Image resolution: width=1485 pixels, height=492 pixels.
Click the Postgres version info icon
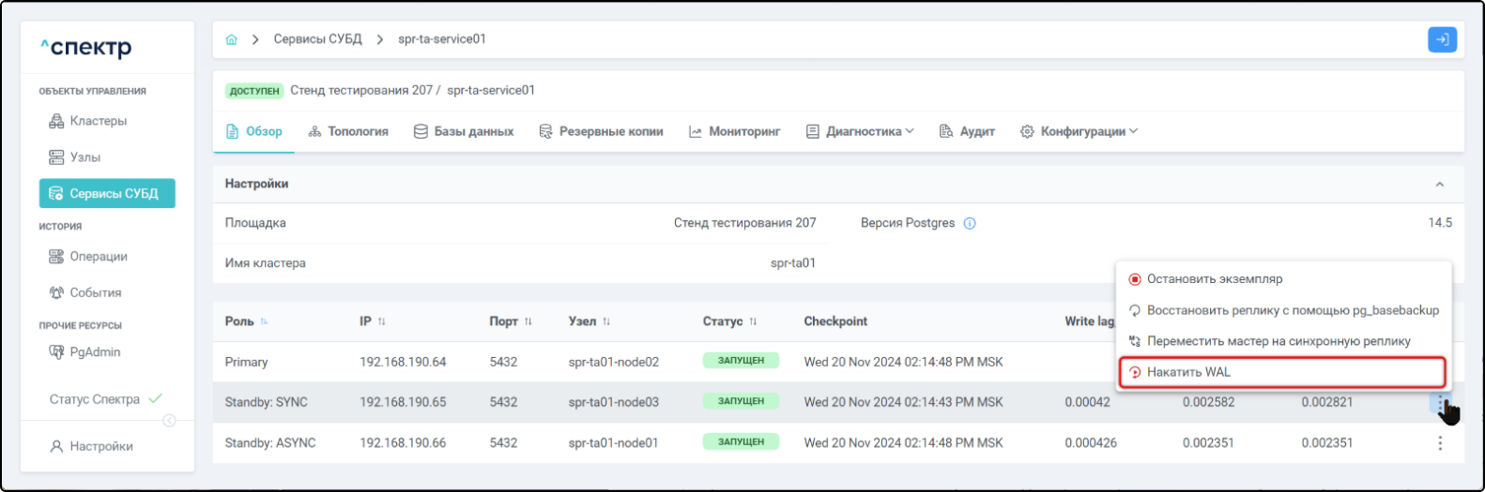970,223
